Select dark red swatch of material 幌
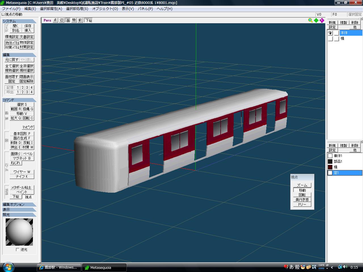 click(330, 167)
